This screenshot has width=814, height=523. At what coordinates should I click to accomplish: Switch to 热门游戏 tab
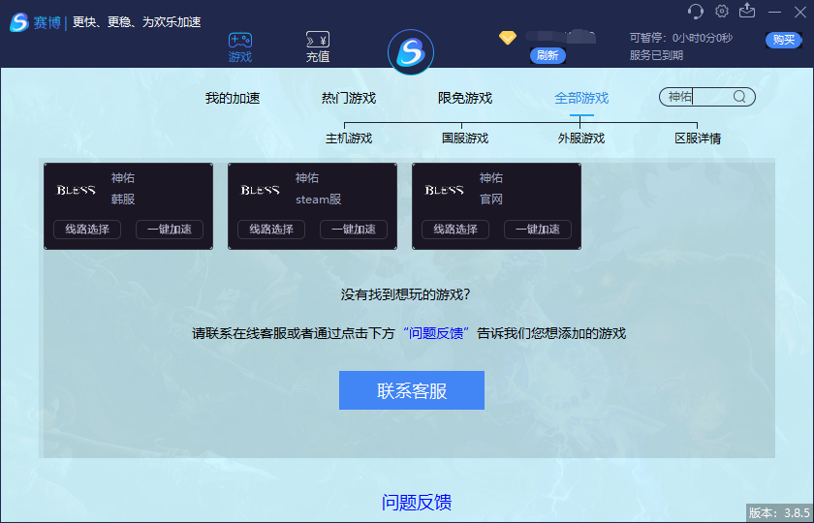tap(348, 98)
